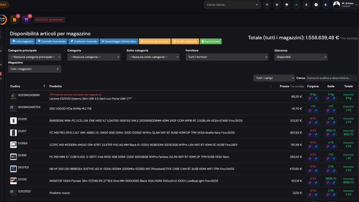Click the Trasferisci materiale button
Viewport: 359px width, 202px height.
84,41
